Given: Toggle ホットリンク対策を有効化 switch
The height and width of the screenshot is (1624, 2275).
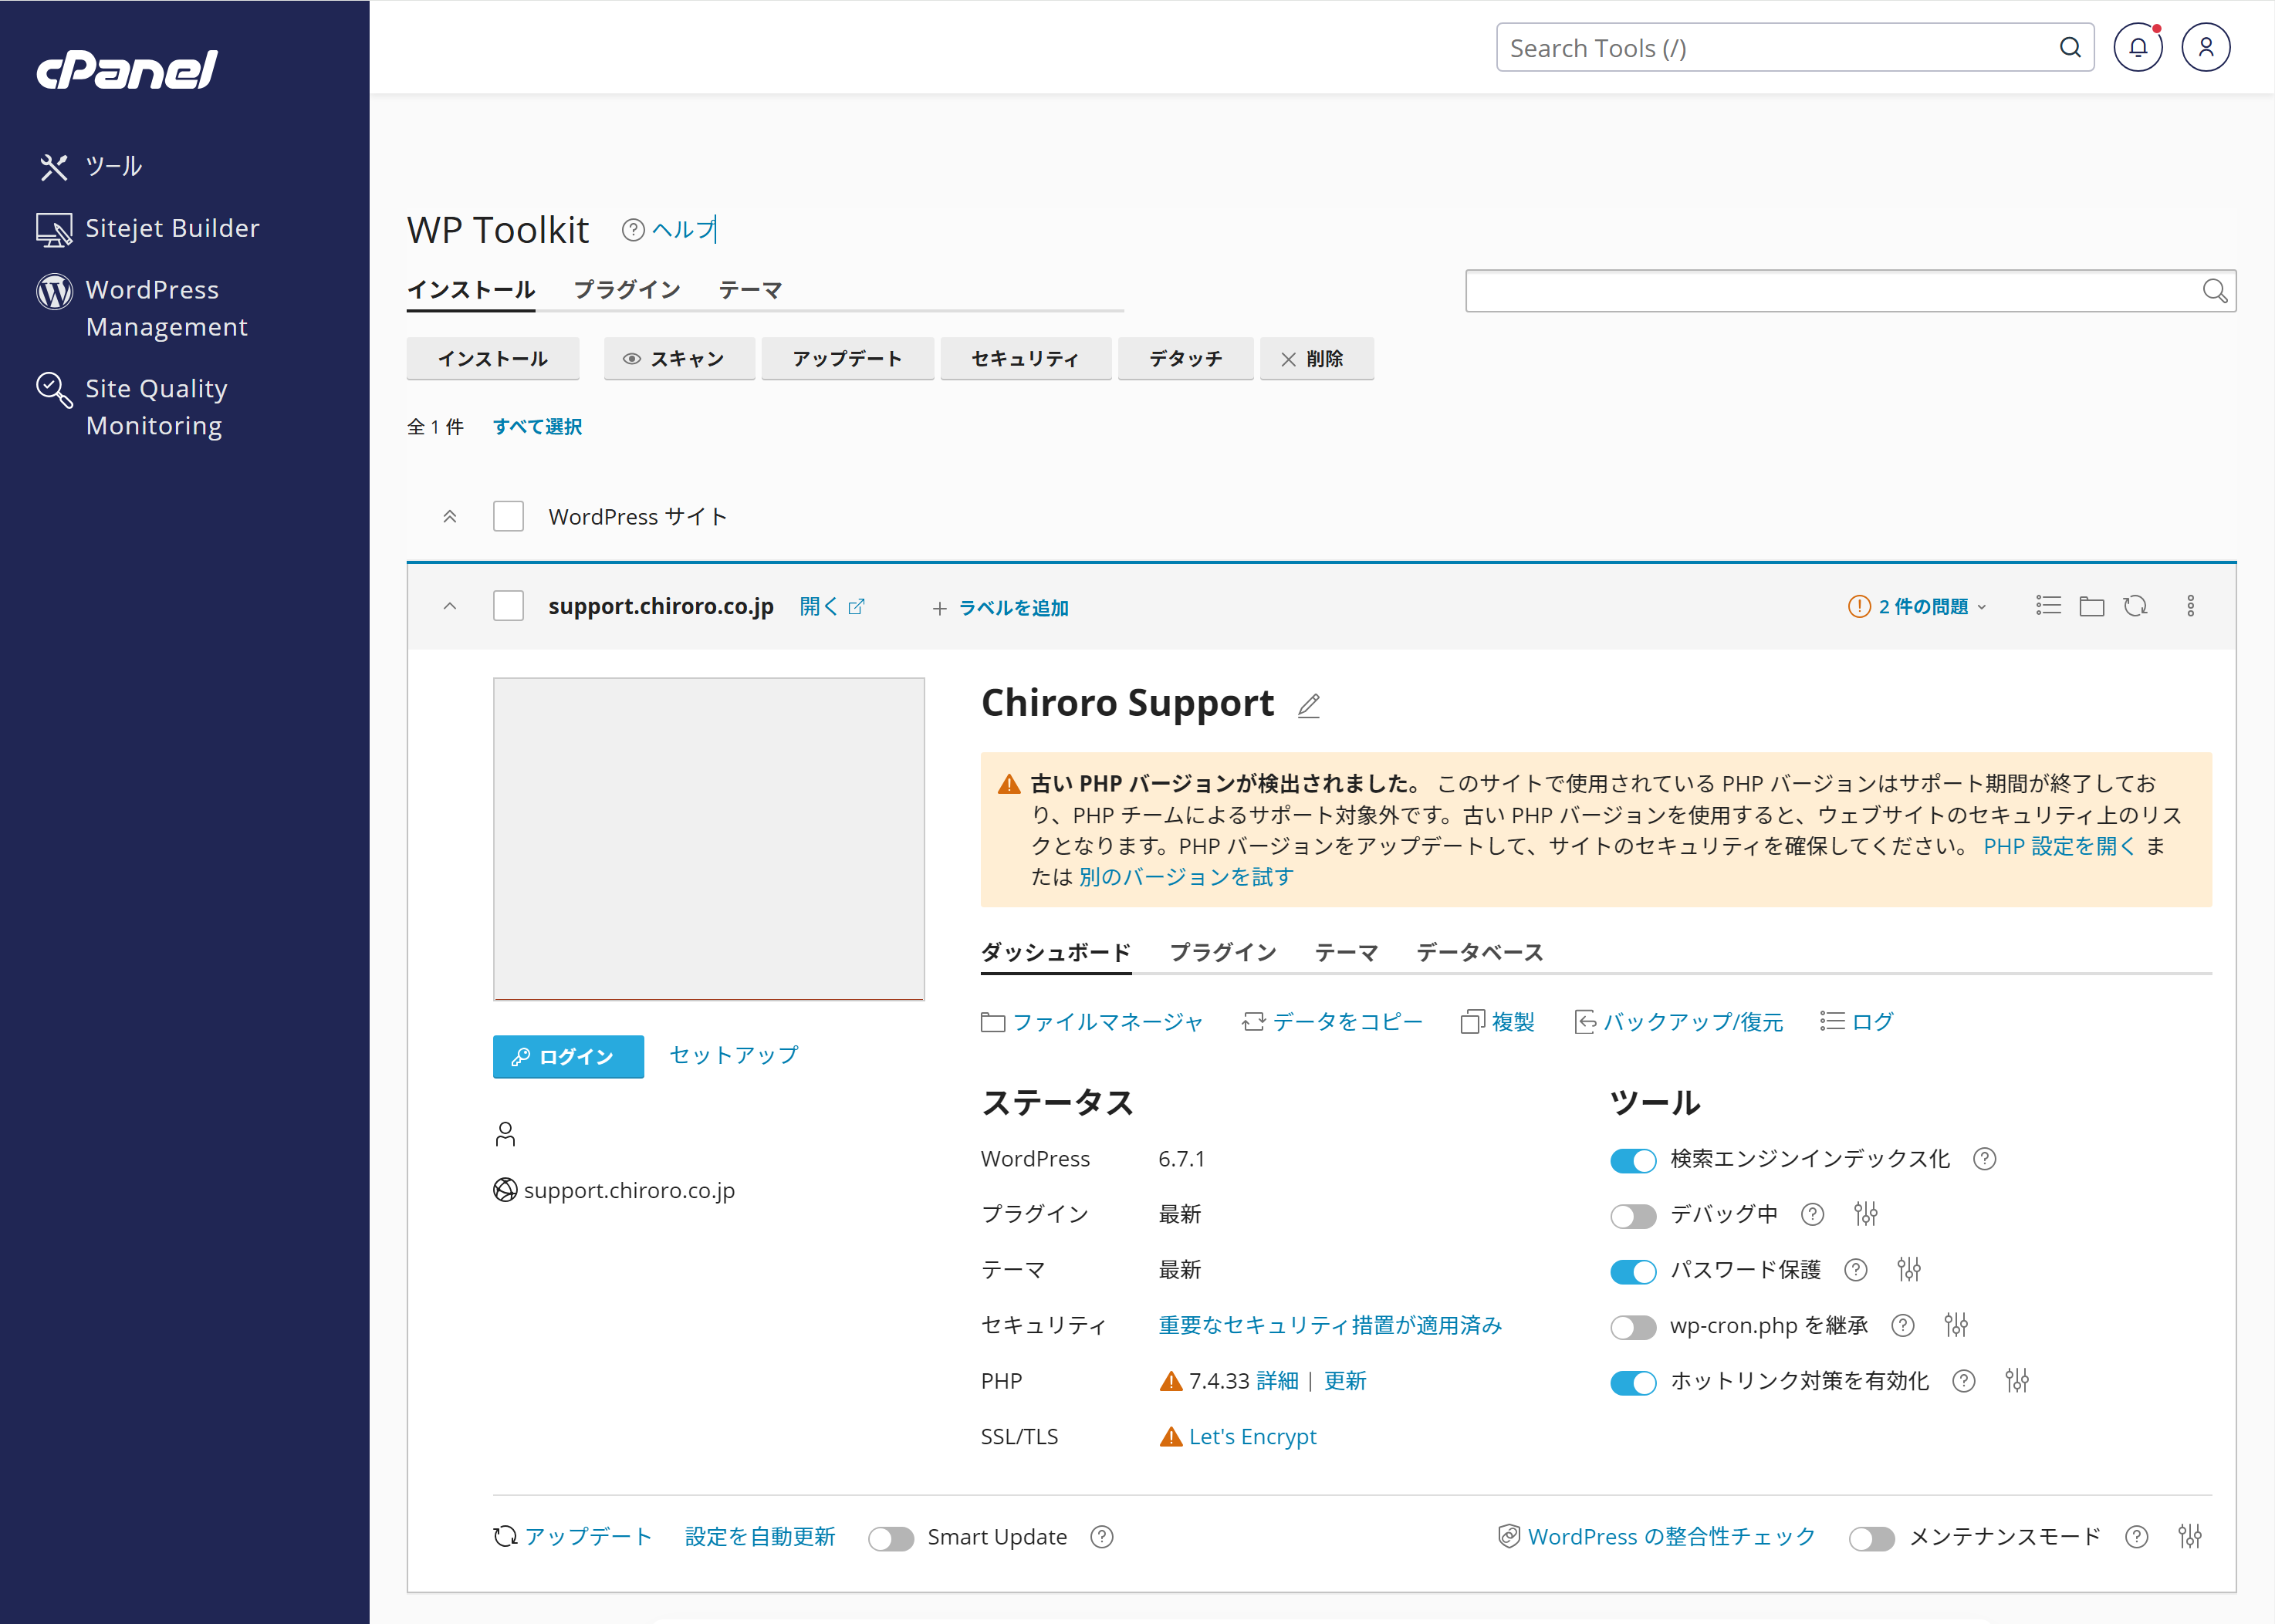Looking at the screenshot, I should (1633, 1382).
